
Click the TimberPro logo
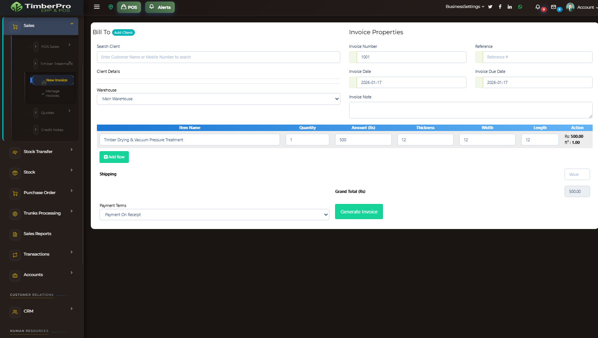coord(41,7)
